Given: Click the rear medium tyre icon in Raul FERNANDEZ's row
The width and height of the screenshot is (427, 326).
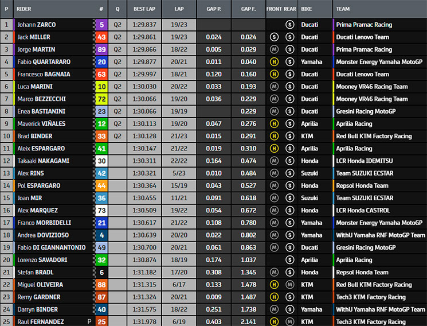Looking at the screenshot, I should (290, 321).
